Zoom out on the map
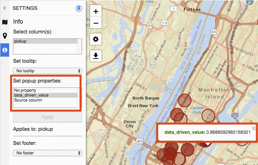 (96, 23)
